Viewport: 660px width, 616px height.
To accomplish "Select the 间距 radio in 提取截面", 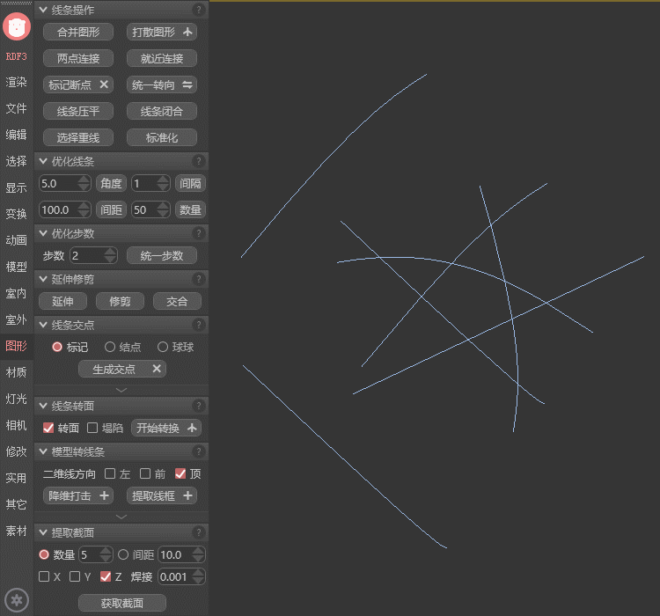I will point(123,554).
